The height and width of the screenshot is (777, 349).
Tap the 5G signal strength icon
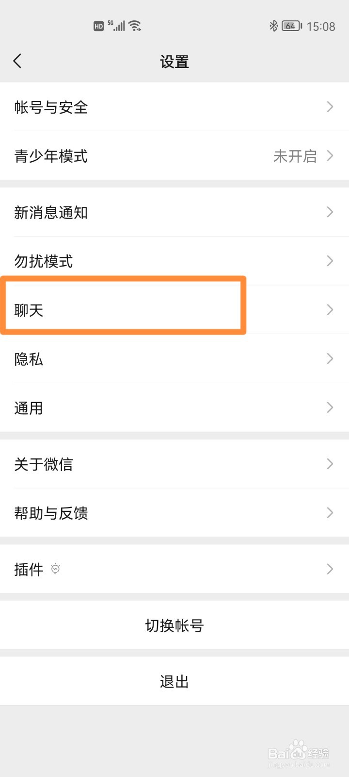[116, 26]
